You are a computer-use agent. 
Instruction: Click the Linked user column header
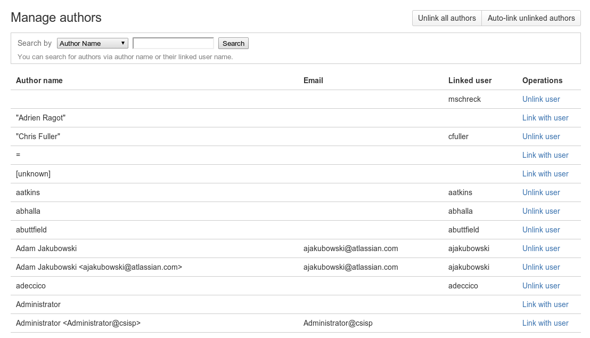coord(470,81)
